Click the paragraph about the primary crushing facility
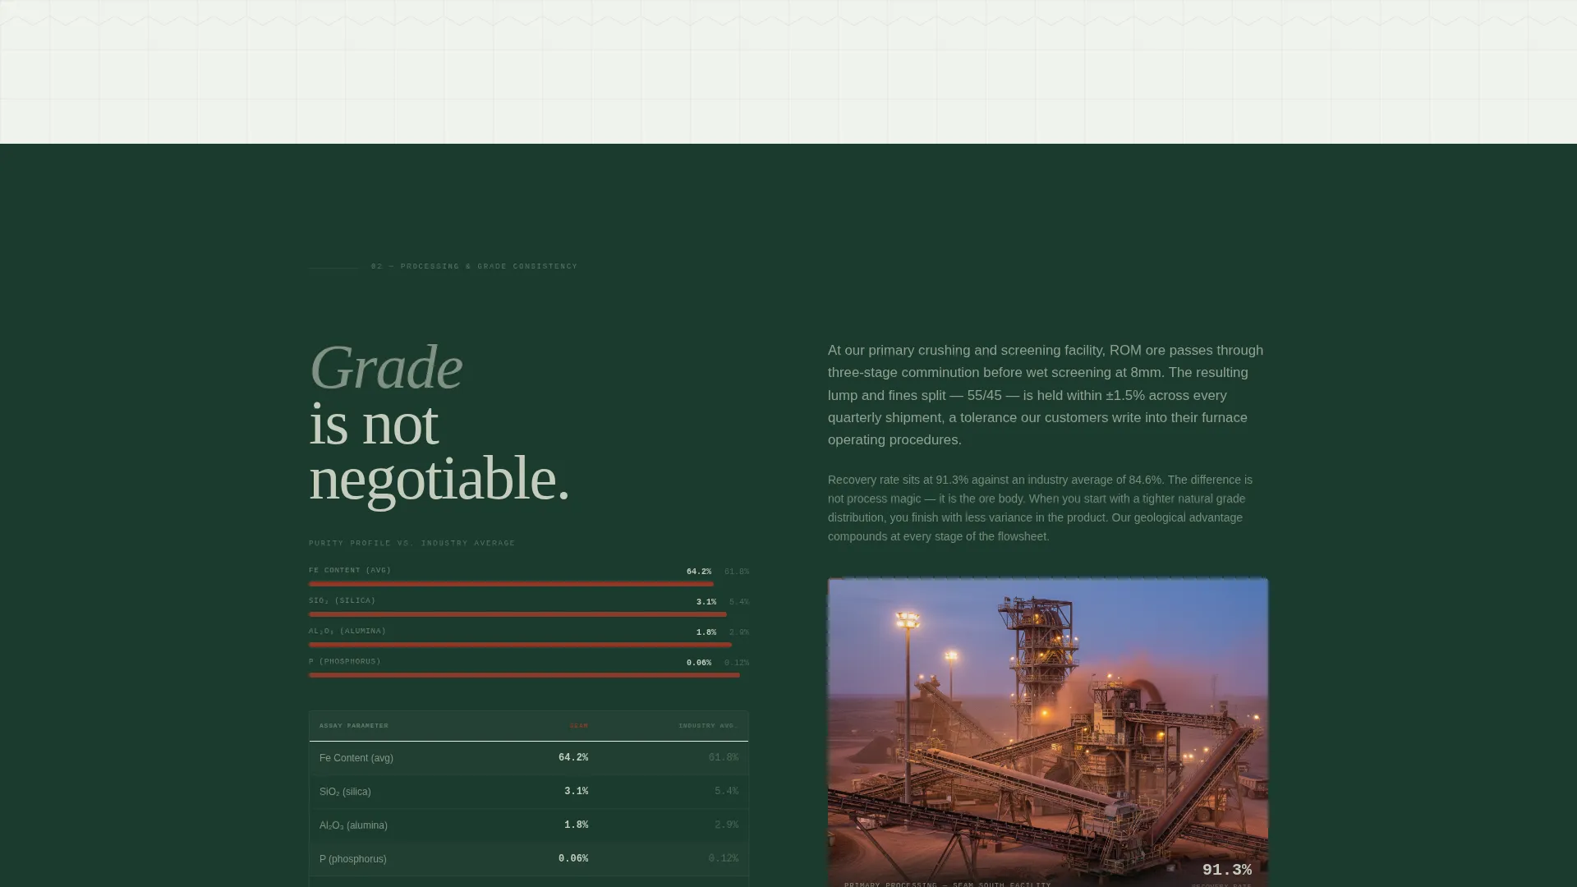The height and width of the screenshot is (887, 1577). (x=1047, y=395)
